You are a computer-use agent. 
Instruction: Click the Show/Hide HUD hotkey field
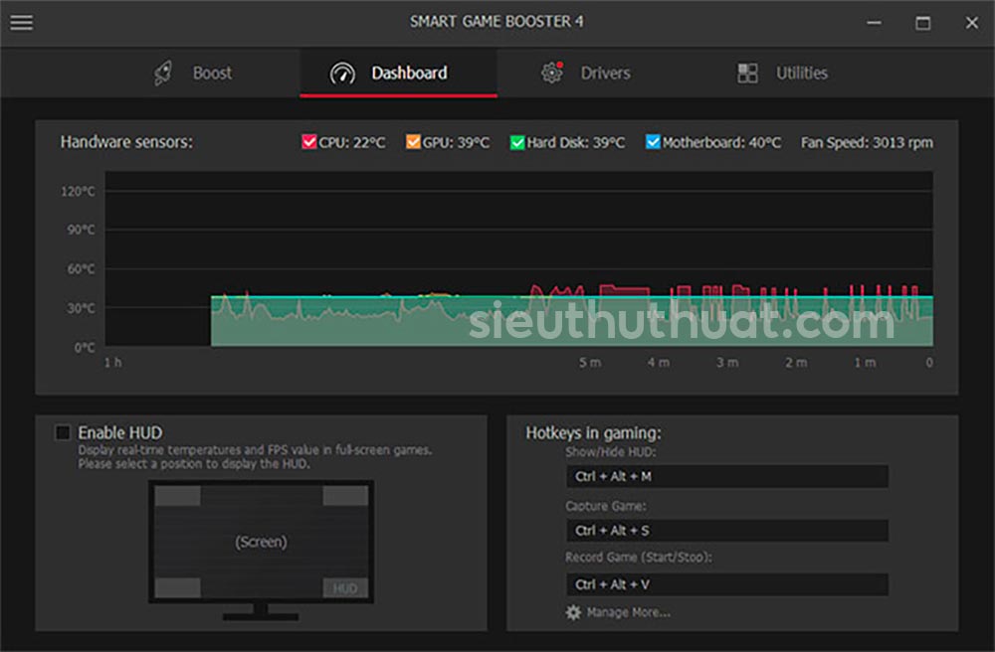(x=726, y=476)
